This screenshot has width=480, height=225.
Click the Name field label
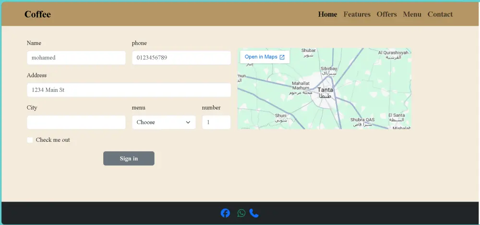click(34, 43)
